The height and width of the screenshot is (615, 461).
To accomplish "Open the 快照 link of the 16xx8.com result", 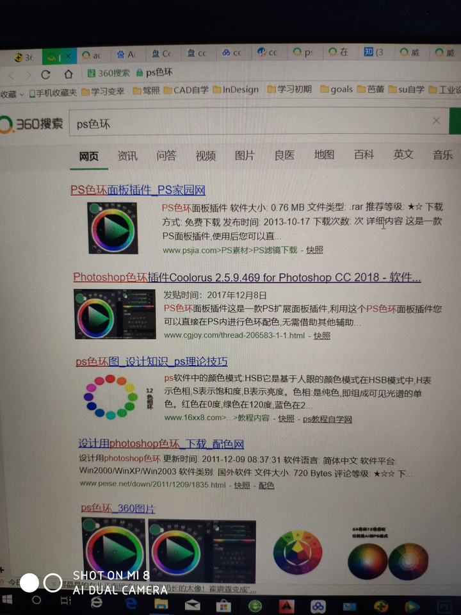I will 286,418.
